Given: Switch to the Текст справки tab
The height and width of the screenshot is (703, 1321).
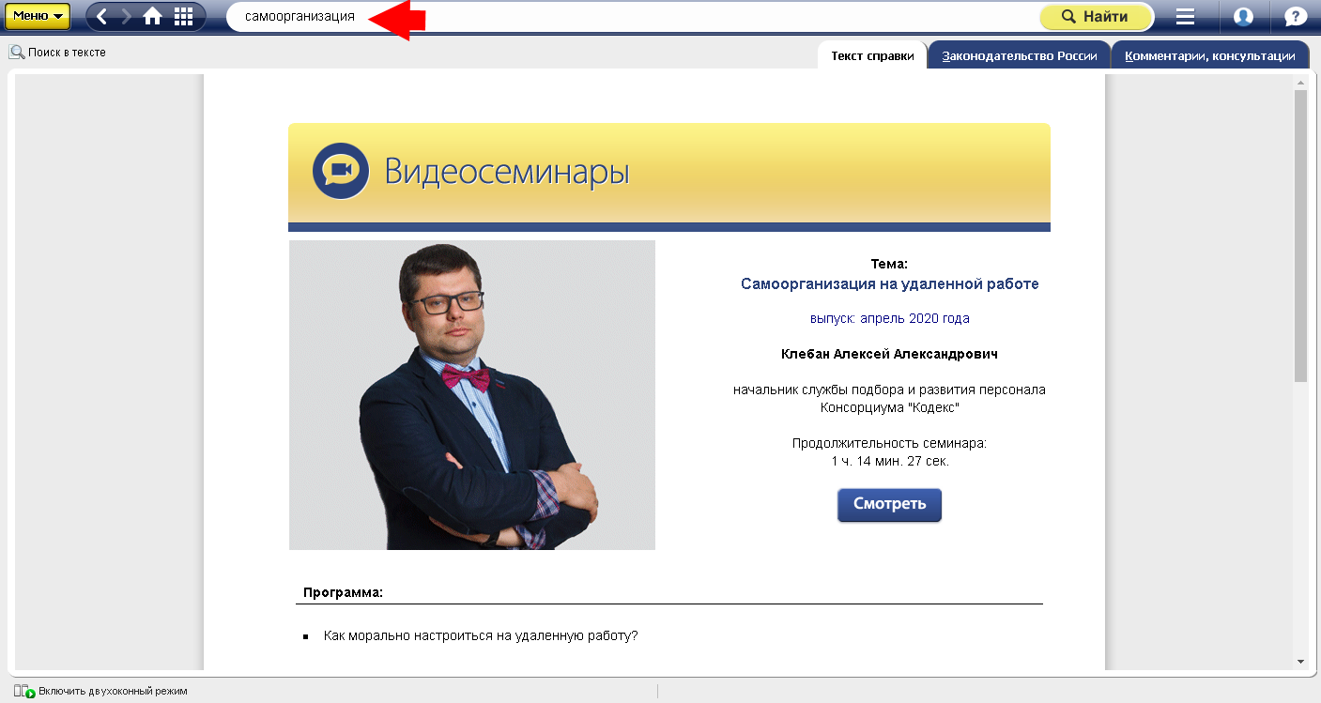Looking at the screenshot, I should pyautogui.click(x=872, y=55).
